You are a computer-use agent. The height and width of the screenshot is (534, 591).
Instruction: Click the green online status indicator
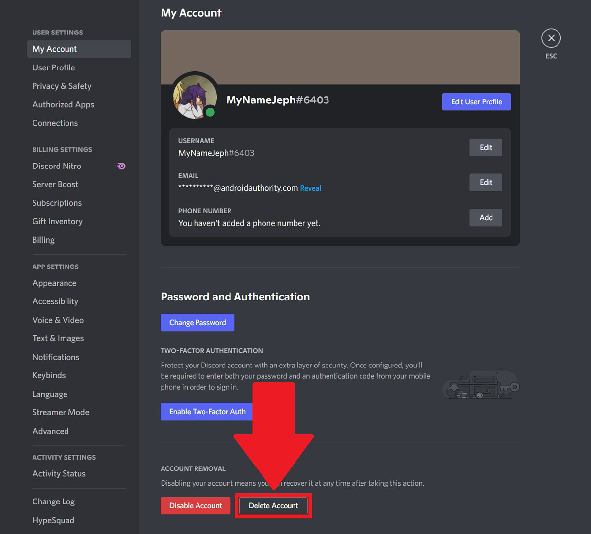pos(210,112)
